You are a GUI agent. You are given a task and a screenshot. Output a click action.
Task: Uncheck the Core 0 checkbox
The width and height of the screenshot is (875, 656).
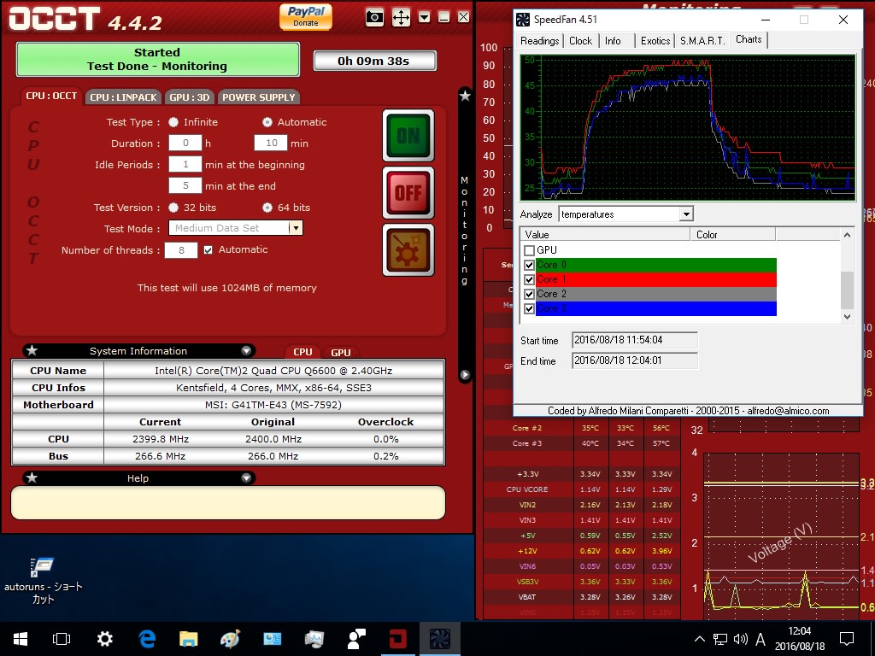[530, 265]
